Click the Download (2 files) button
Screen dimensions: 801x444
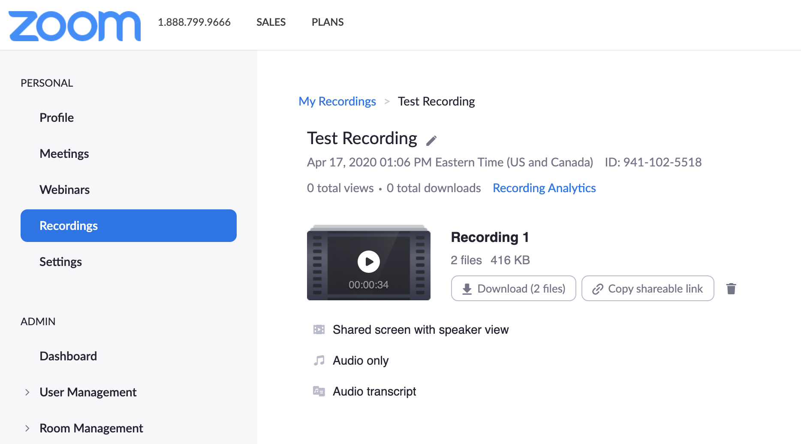[x=513, y=289]
